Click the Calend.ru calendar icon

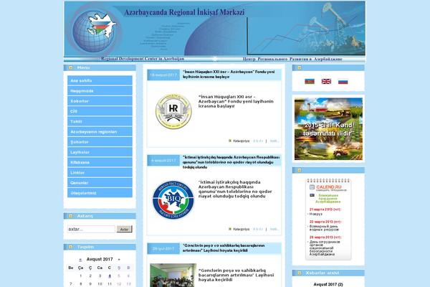[x=312, y=187]
